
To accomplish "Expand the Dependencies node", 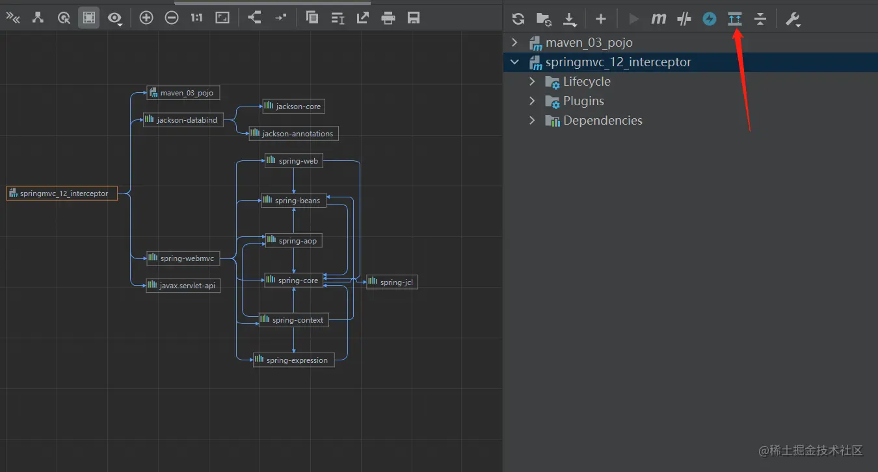I will (532, 121).
